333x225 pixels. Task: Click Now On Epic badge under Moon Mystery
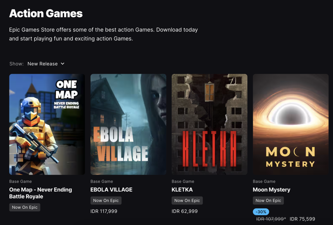pyautogui.click(x=268, y=201)
